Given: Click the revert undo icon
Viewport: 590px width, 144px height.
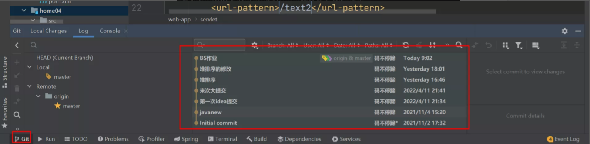Looking at the screenshot, I should tap(489, 45).
